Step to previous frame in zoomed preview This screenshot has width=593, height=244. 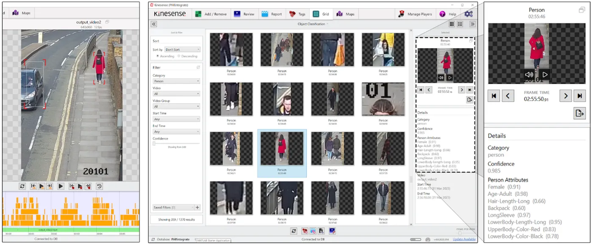click(508, 96)
